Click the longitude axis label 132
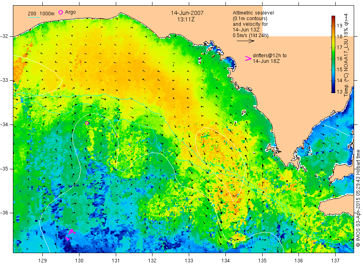This screenshot has height=266, width=363. click(152, 261)
